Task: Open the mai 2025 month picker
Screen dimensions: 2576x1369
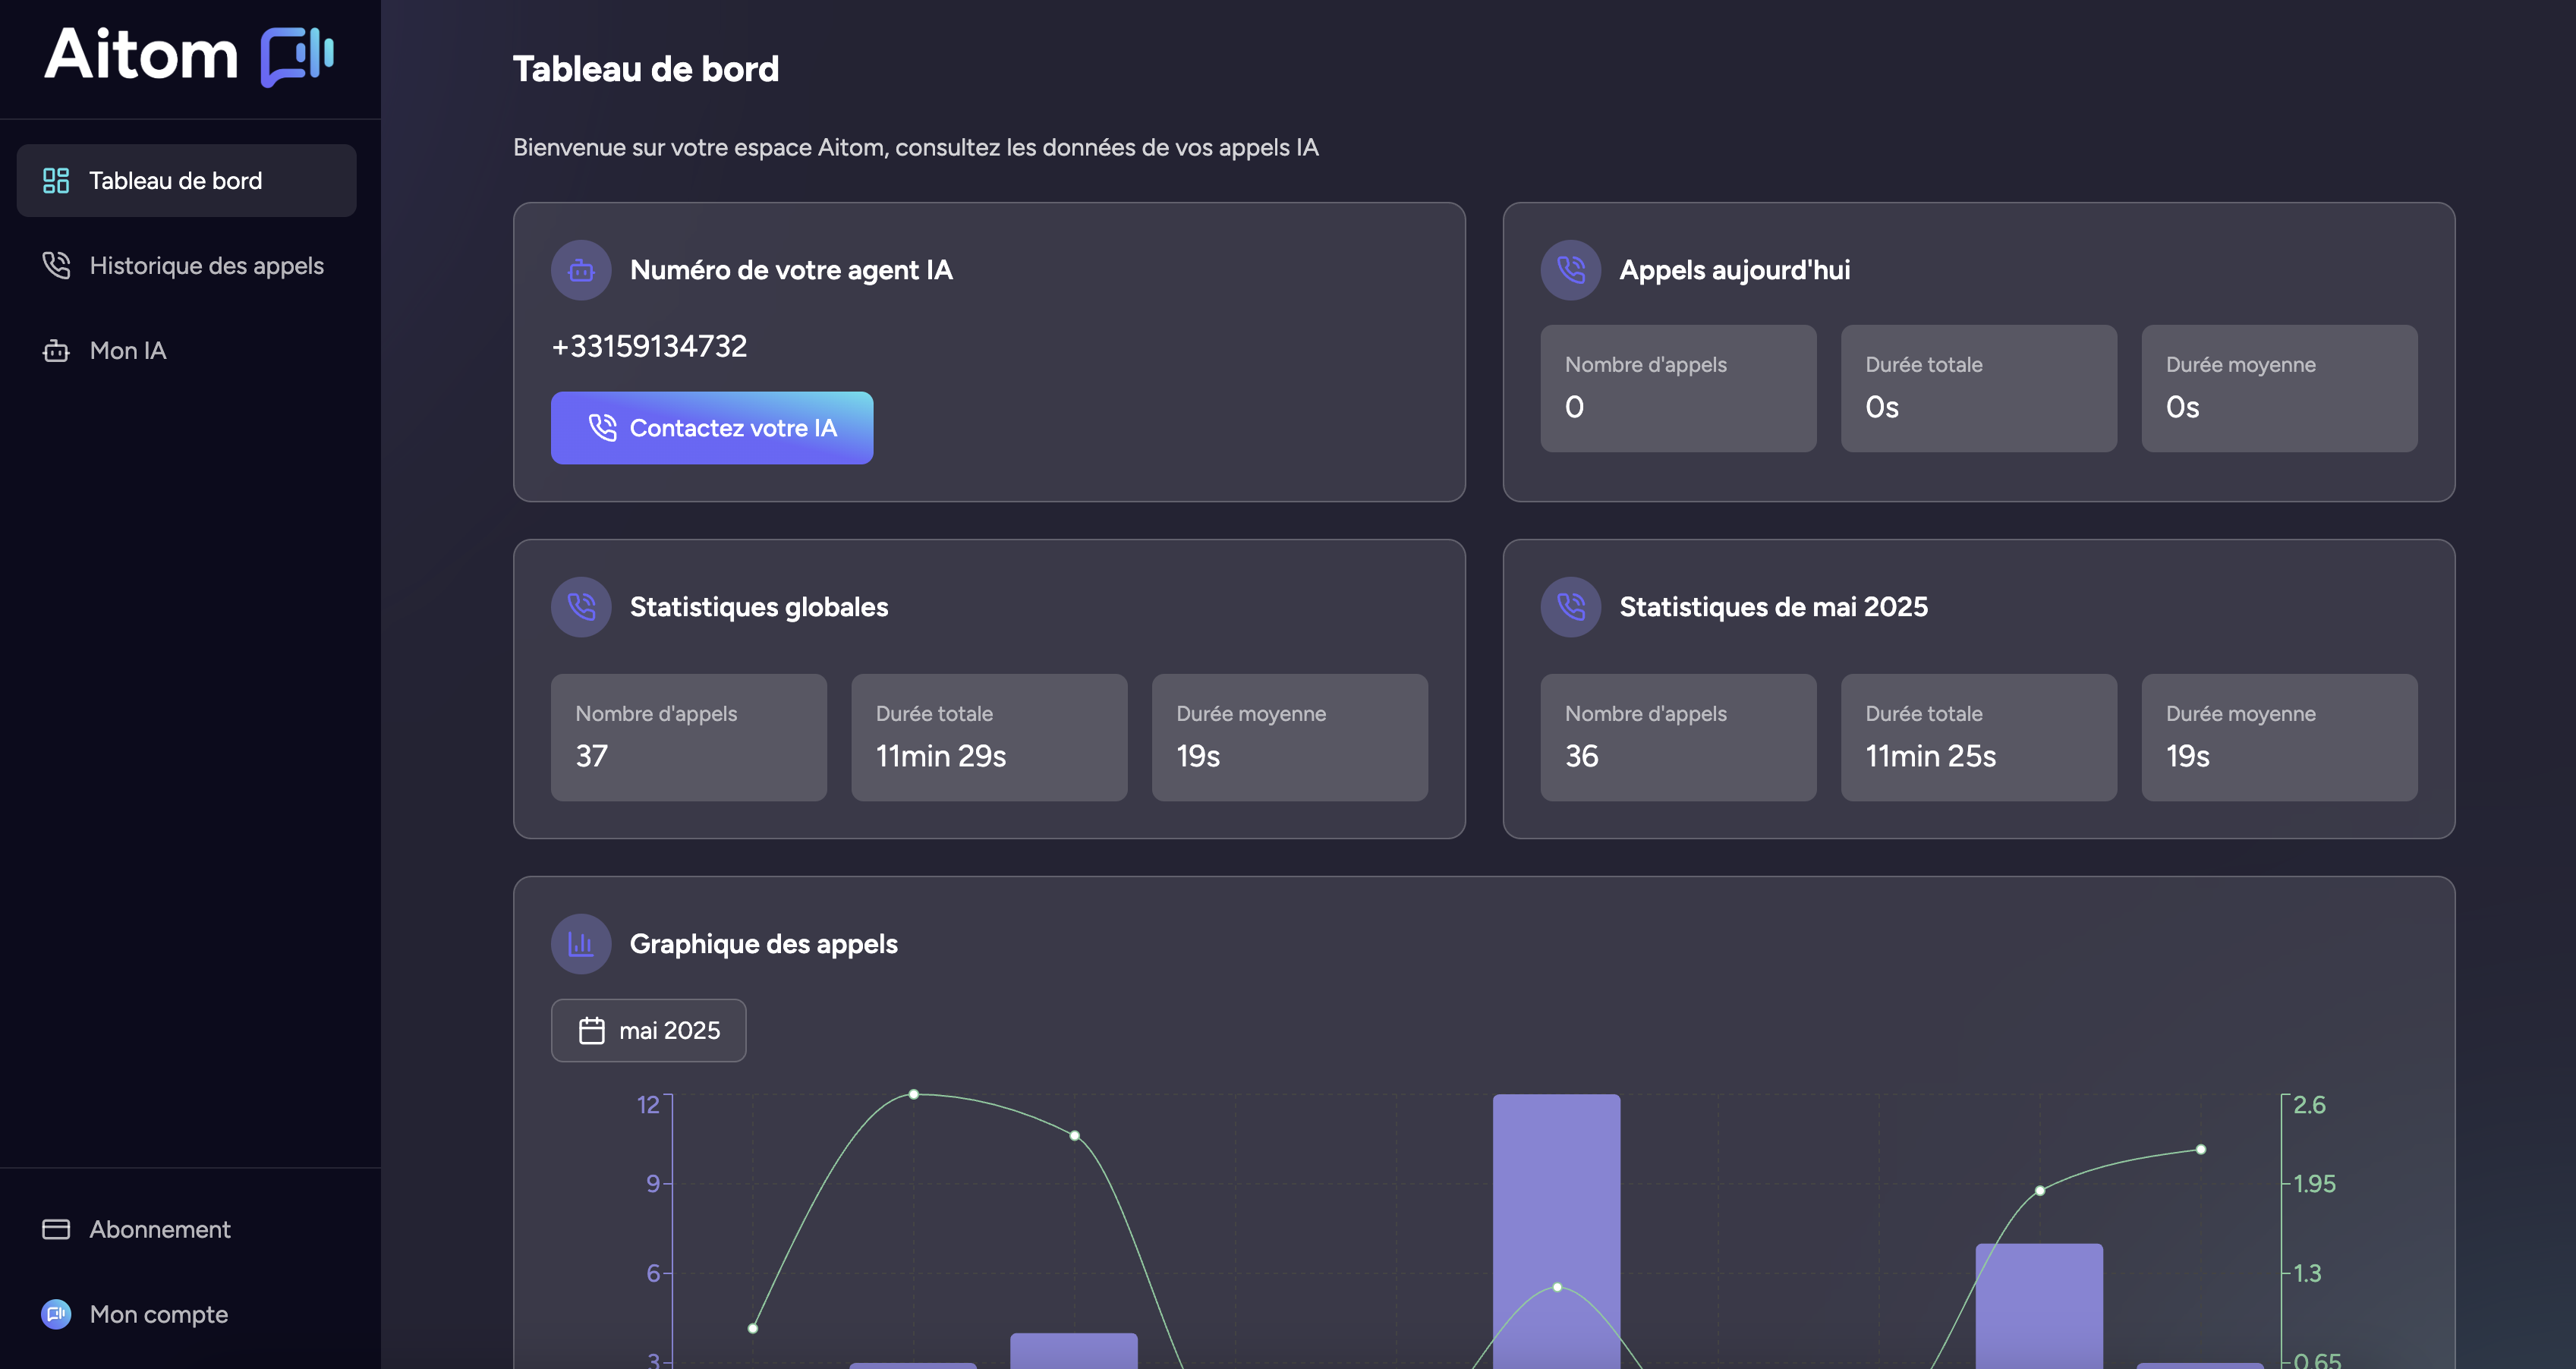Action: coord(649,1030)
